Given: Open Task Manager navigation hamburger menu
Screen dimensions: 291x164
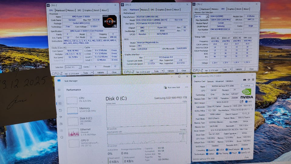Looking at the screenshot, I should [x=59, y=90].
